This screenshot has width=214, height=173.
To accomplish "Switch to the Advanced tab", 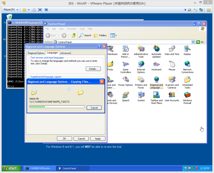I will (65, 53).
